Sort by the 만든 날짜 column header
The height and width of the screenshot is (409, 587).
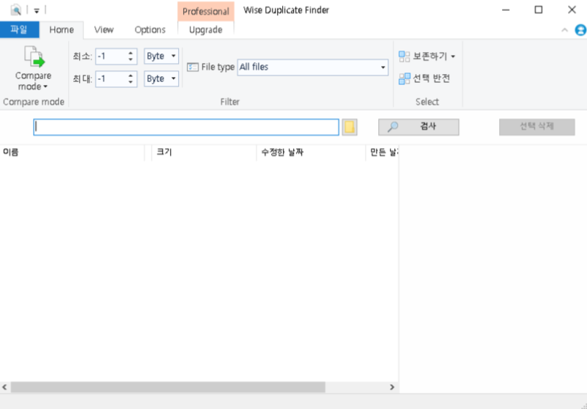pos(383,152)
